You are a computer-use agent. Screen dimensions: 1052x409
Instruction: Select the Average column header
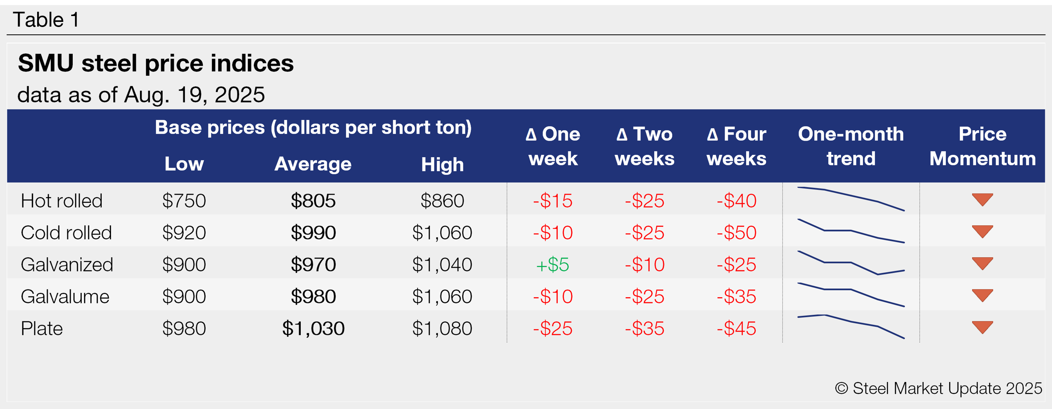pos(313,164)
